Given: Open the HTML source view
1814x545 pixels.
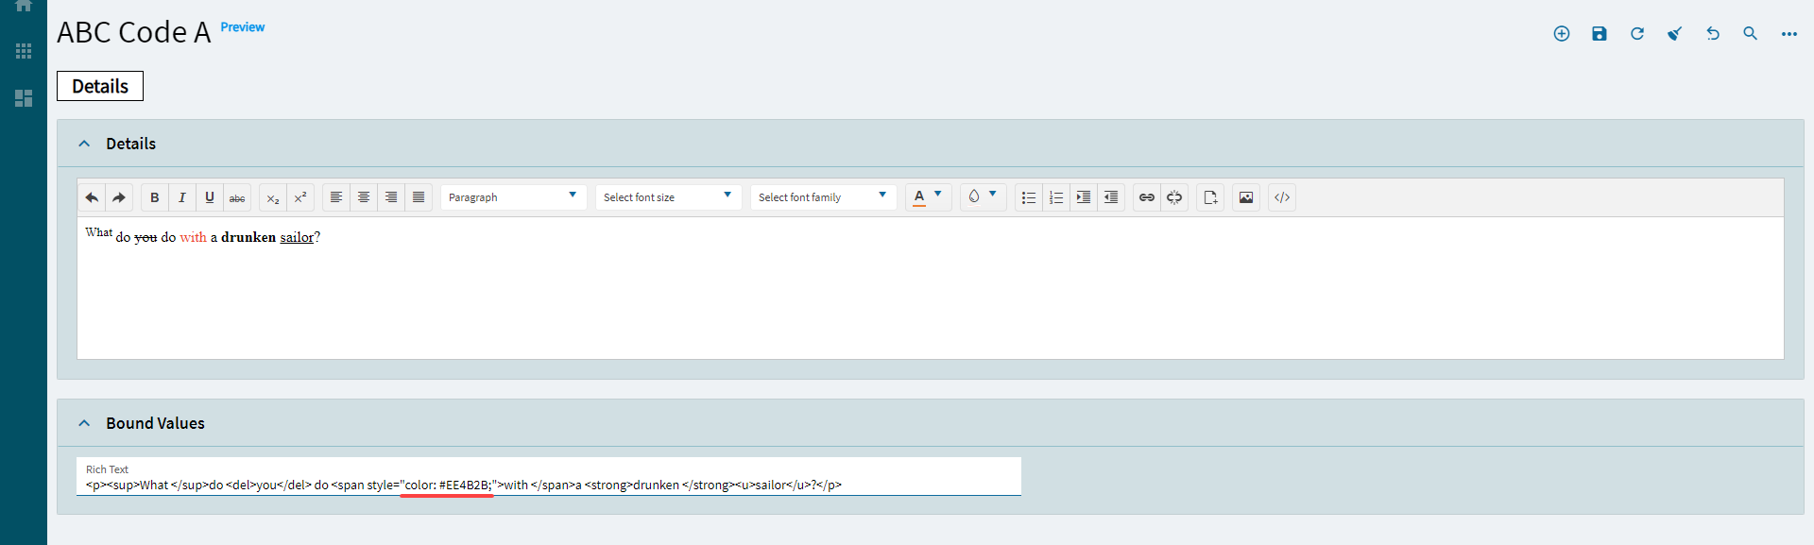Looking at the screenshot, I should (1282, 197).
